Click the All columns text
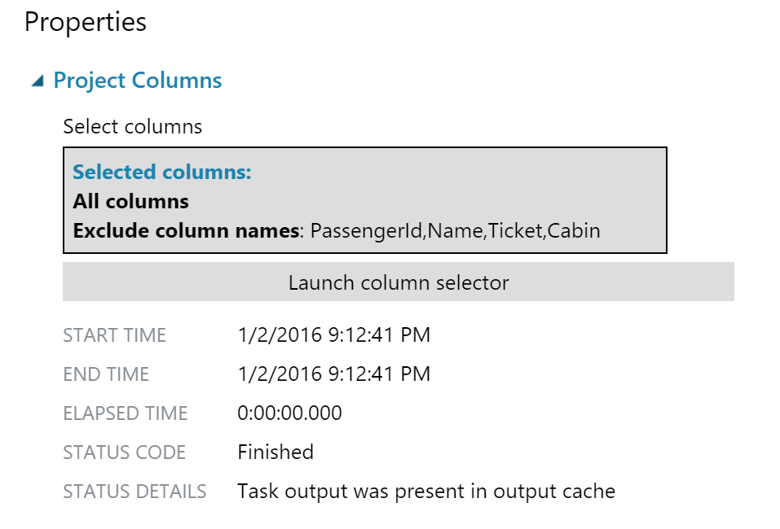Image resolution: width=780 pixels, height=529 pixels. pos(131,201)
